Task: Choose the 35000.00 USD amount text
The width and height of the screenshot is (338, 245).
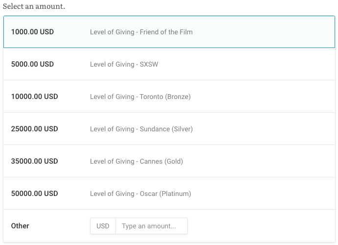Action: pos(34,161)
